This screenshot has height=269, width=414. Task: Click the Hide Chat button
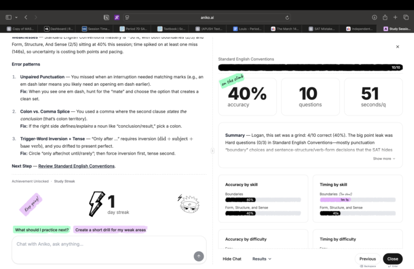(x=232, y=259)
